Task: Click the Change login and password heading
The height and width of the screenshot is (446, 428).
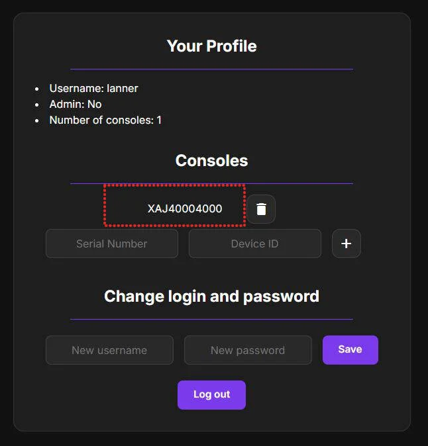Action: [211, 296]
